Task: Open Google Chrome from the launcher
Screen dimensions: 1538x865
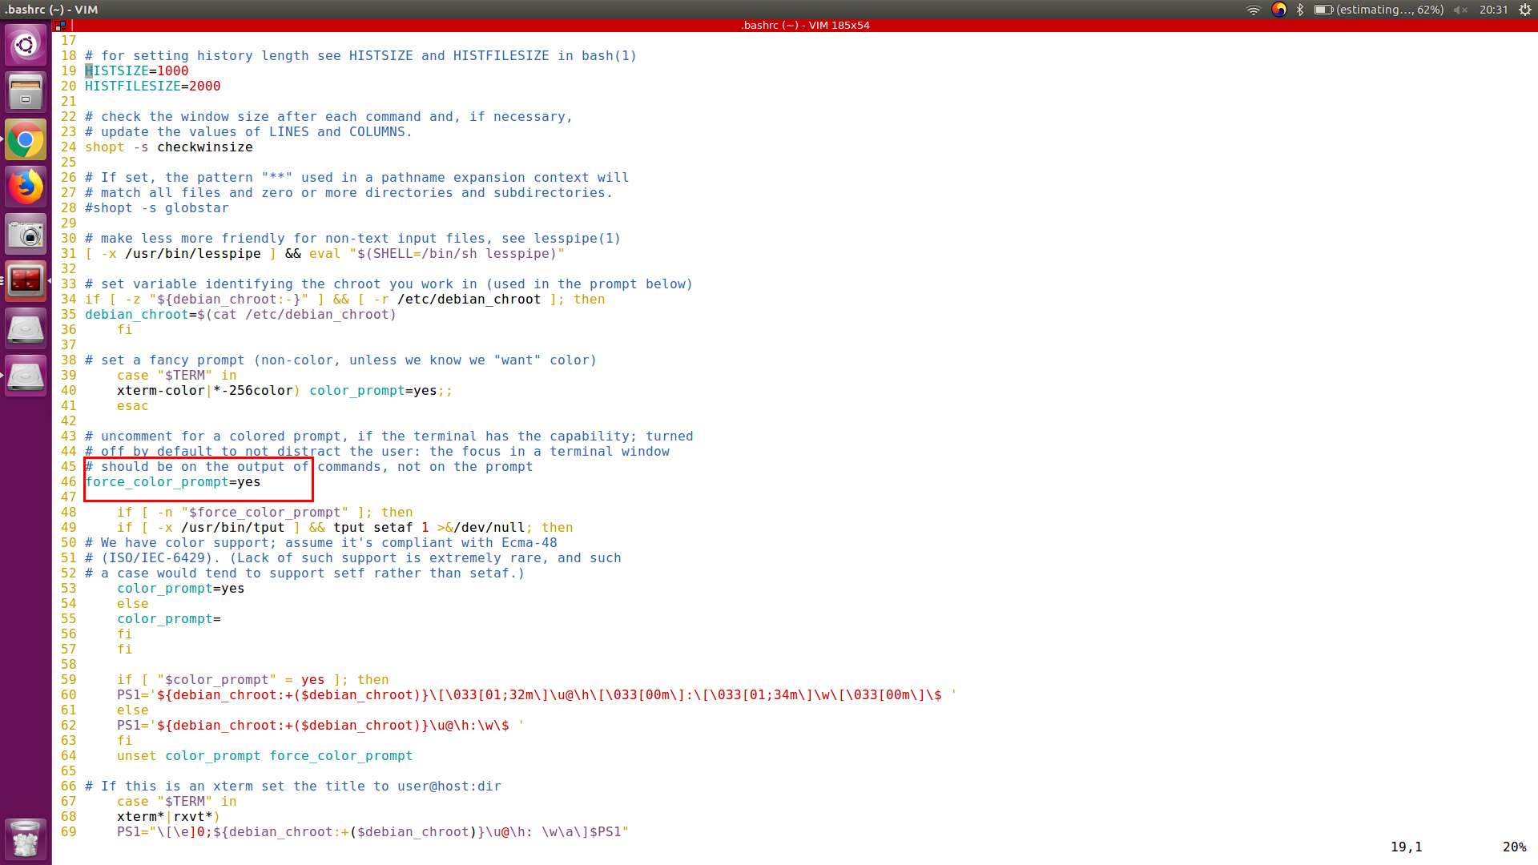Action: (26, 140)
